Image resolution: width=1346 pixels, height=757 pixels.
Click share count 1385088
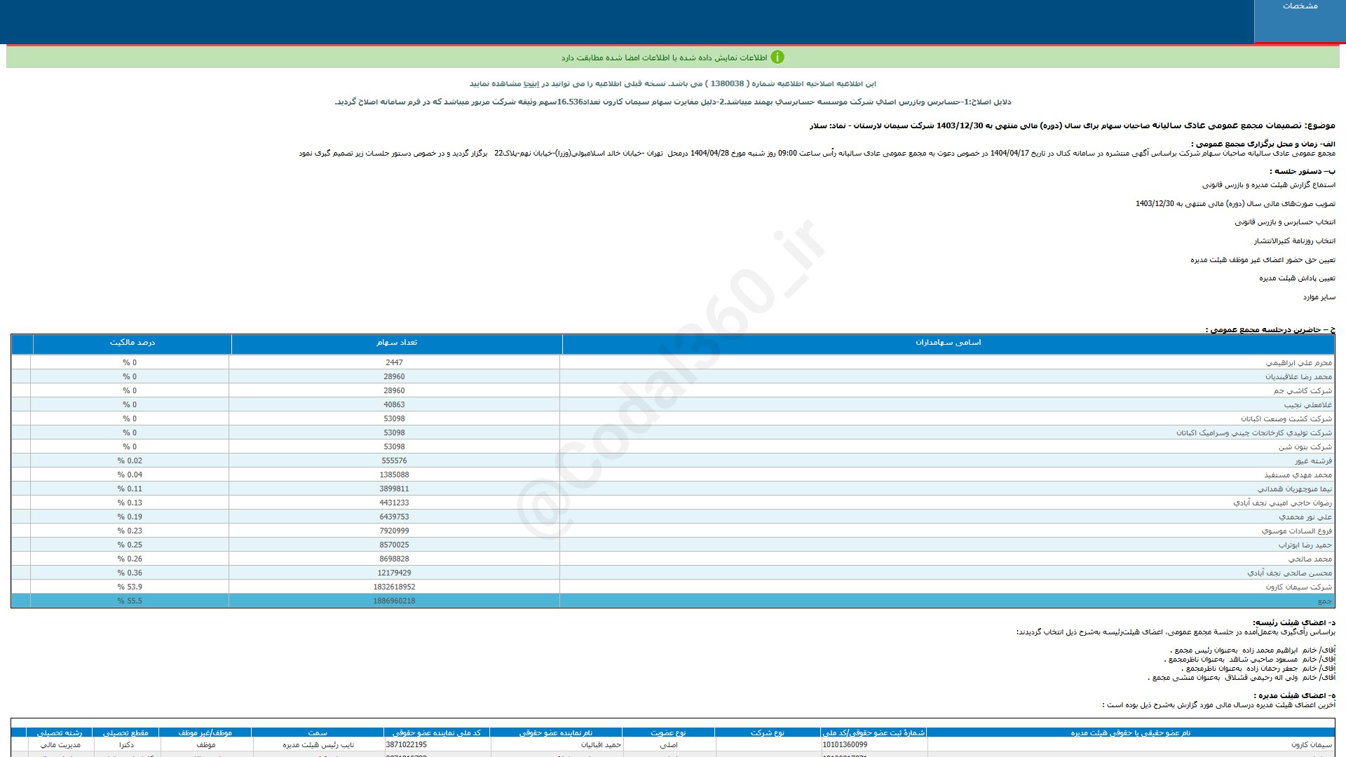394,475
